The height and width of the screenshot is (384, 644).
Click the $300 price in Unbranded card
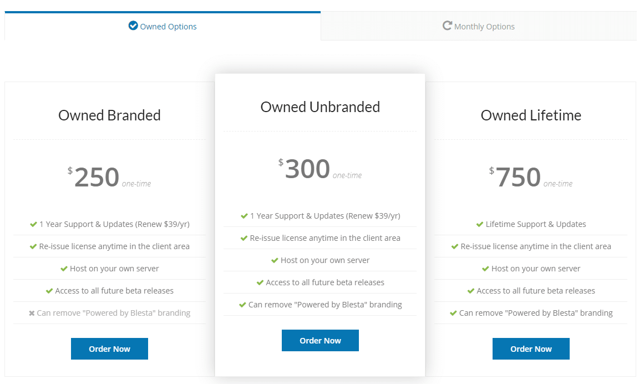click(x=307, y=169)
